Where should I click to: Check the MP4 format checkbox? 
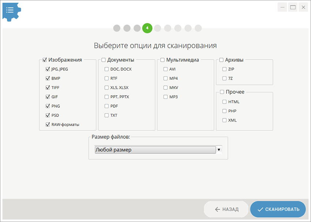[x=166, y=79]
